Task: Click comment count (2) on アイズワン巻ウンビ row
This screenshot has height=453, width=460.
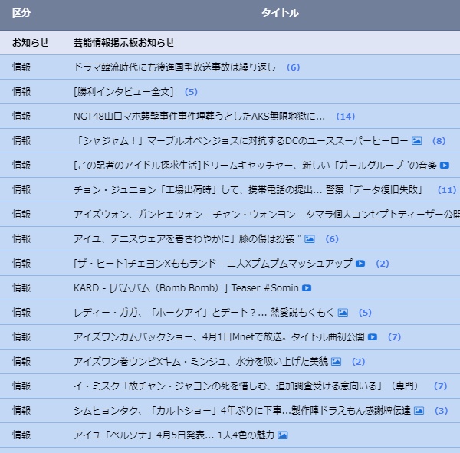Action: click(x=358, y=362)
